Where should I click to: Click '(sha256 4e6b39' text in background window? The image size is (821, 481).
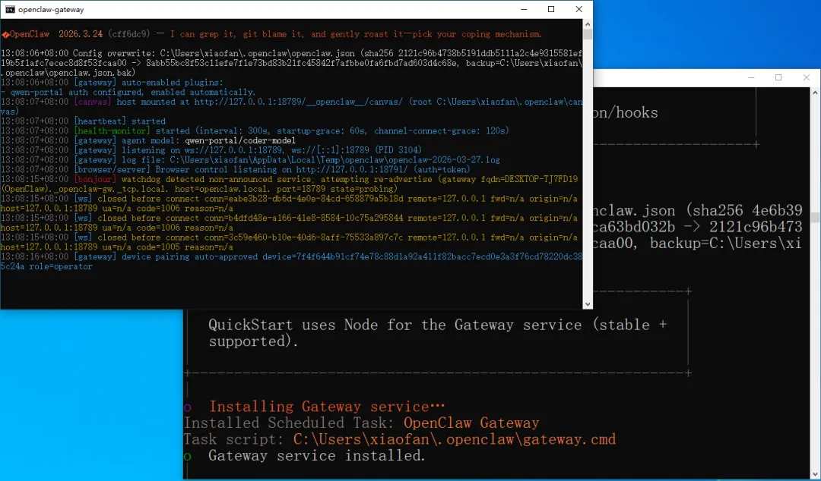pos(743,210)
